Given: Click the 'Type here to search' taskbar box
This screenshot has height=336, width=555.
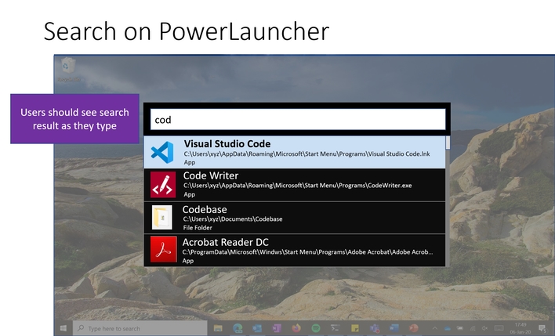Looking at the screenshot, I should (x=140, y=328).
